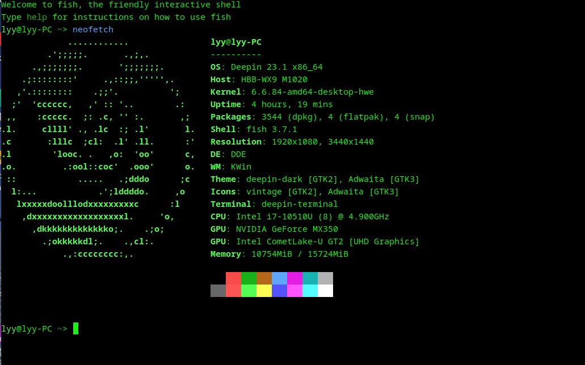Image resolution: width=585 pixels, height=365 pixels.
Task: Click the dark gray color block
Action: 218,291
